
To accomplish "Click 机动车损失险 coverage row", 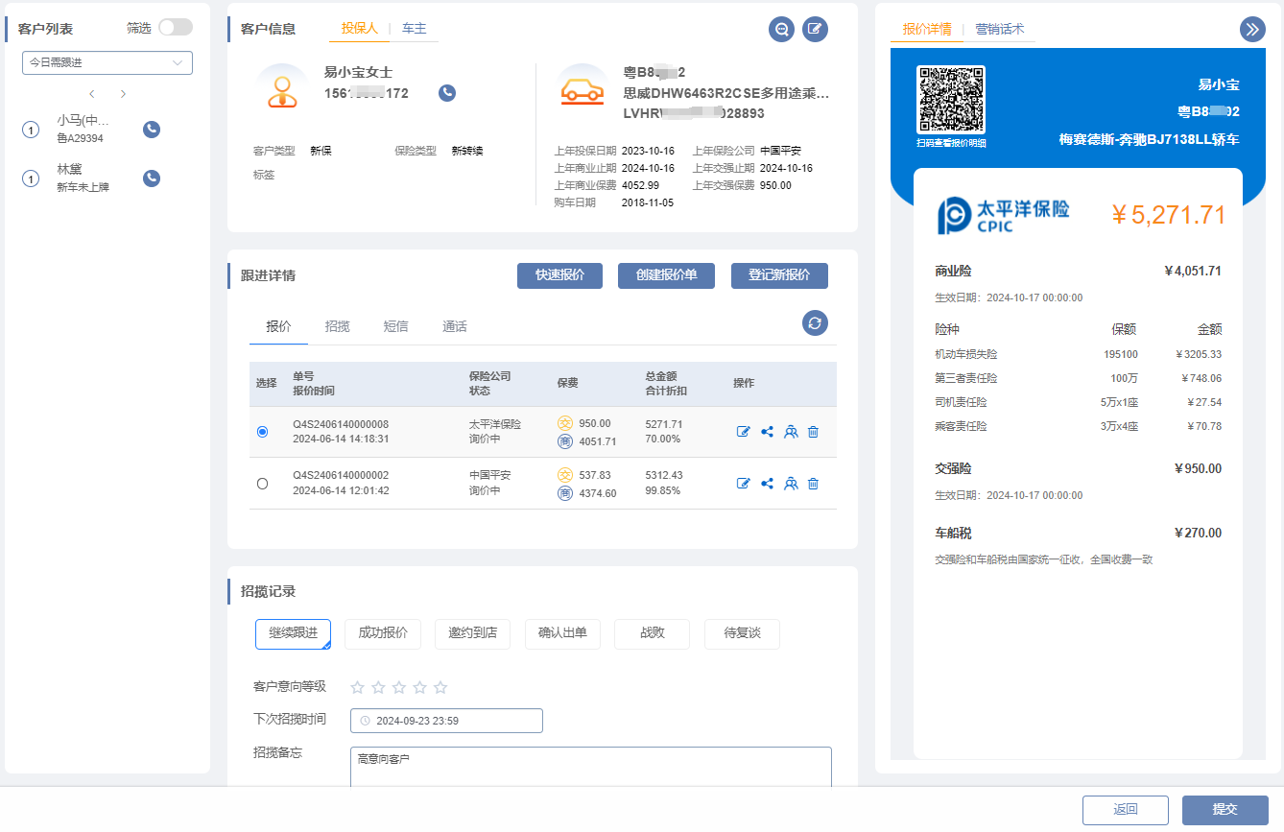I will click(x=1078, y=354).
